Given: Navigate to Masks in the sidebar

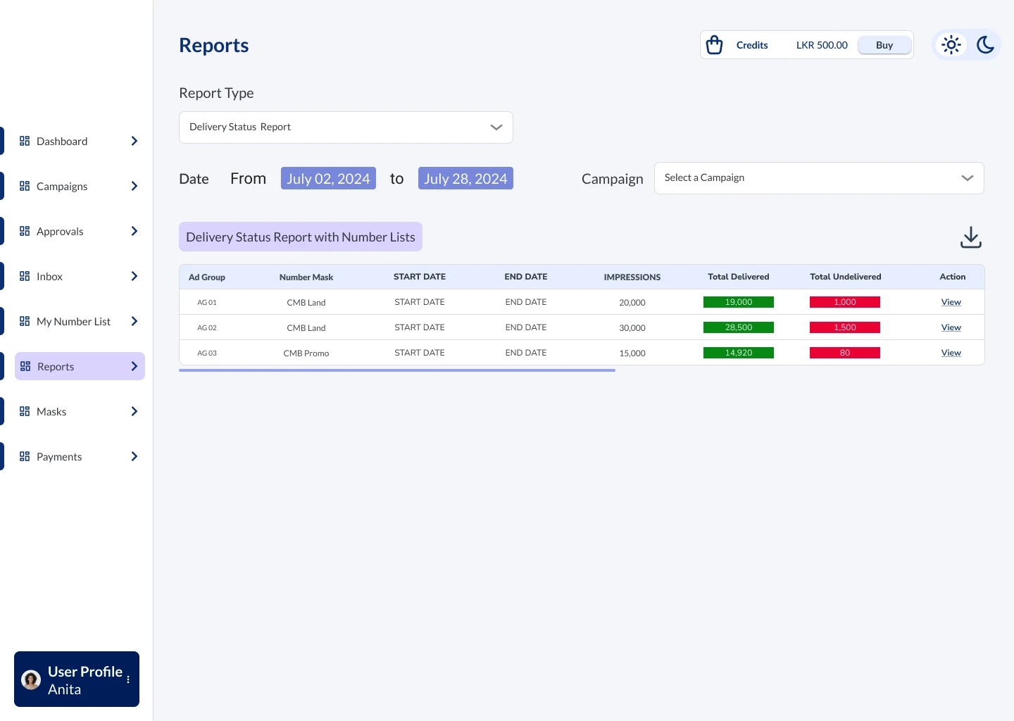Looking at the screenshot, I should (x=79, y=411).
